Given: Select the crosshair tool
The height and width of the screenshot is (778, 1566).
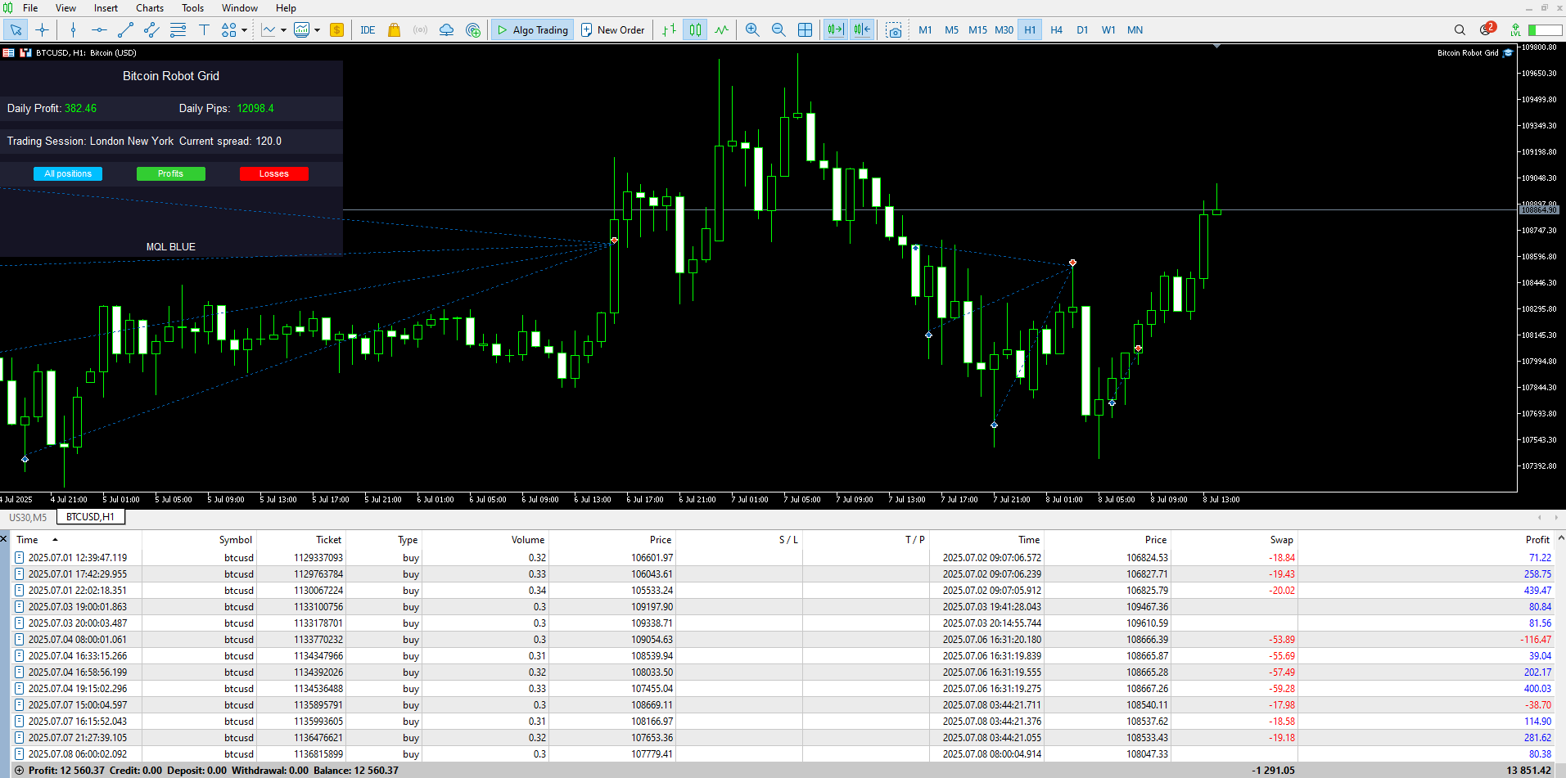Looking at the screenshot, I should [x=43, y=30].
